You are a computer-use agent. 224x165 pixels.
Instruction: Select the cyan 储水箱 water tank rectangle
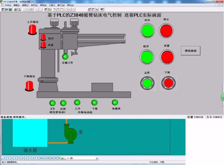tap(30, 133)
